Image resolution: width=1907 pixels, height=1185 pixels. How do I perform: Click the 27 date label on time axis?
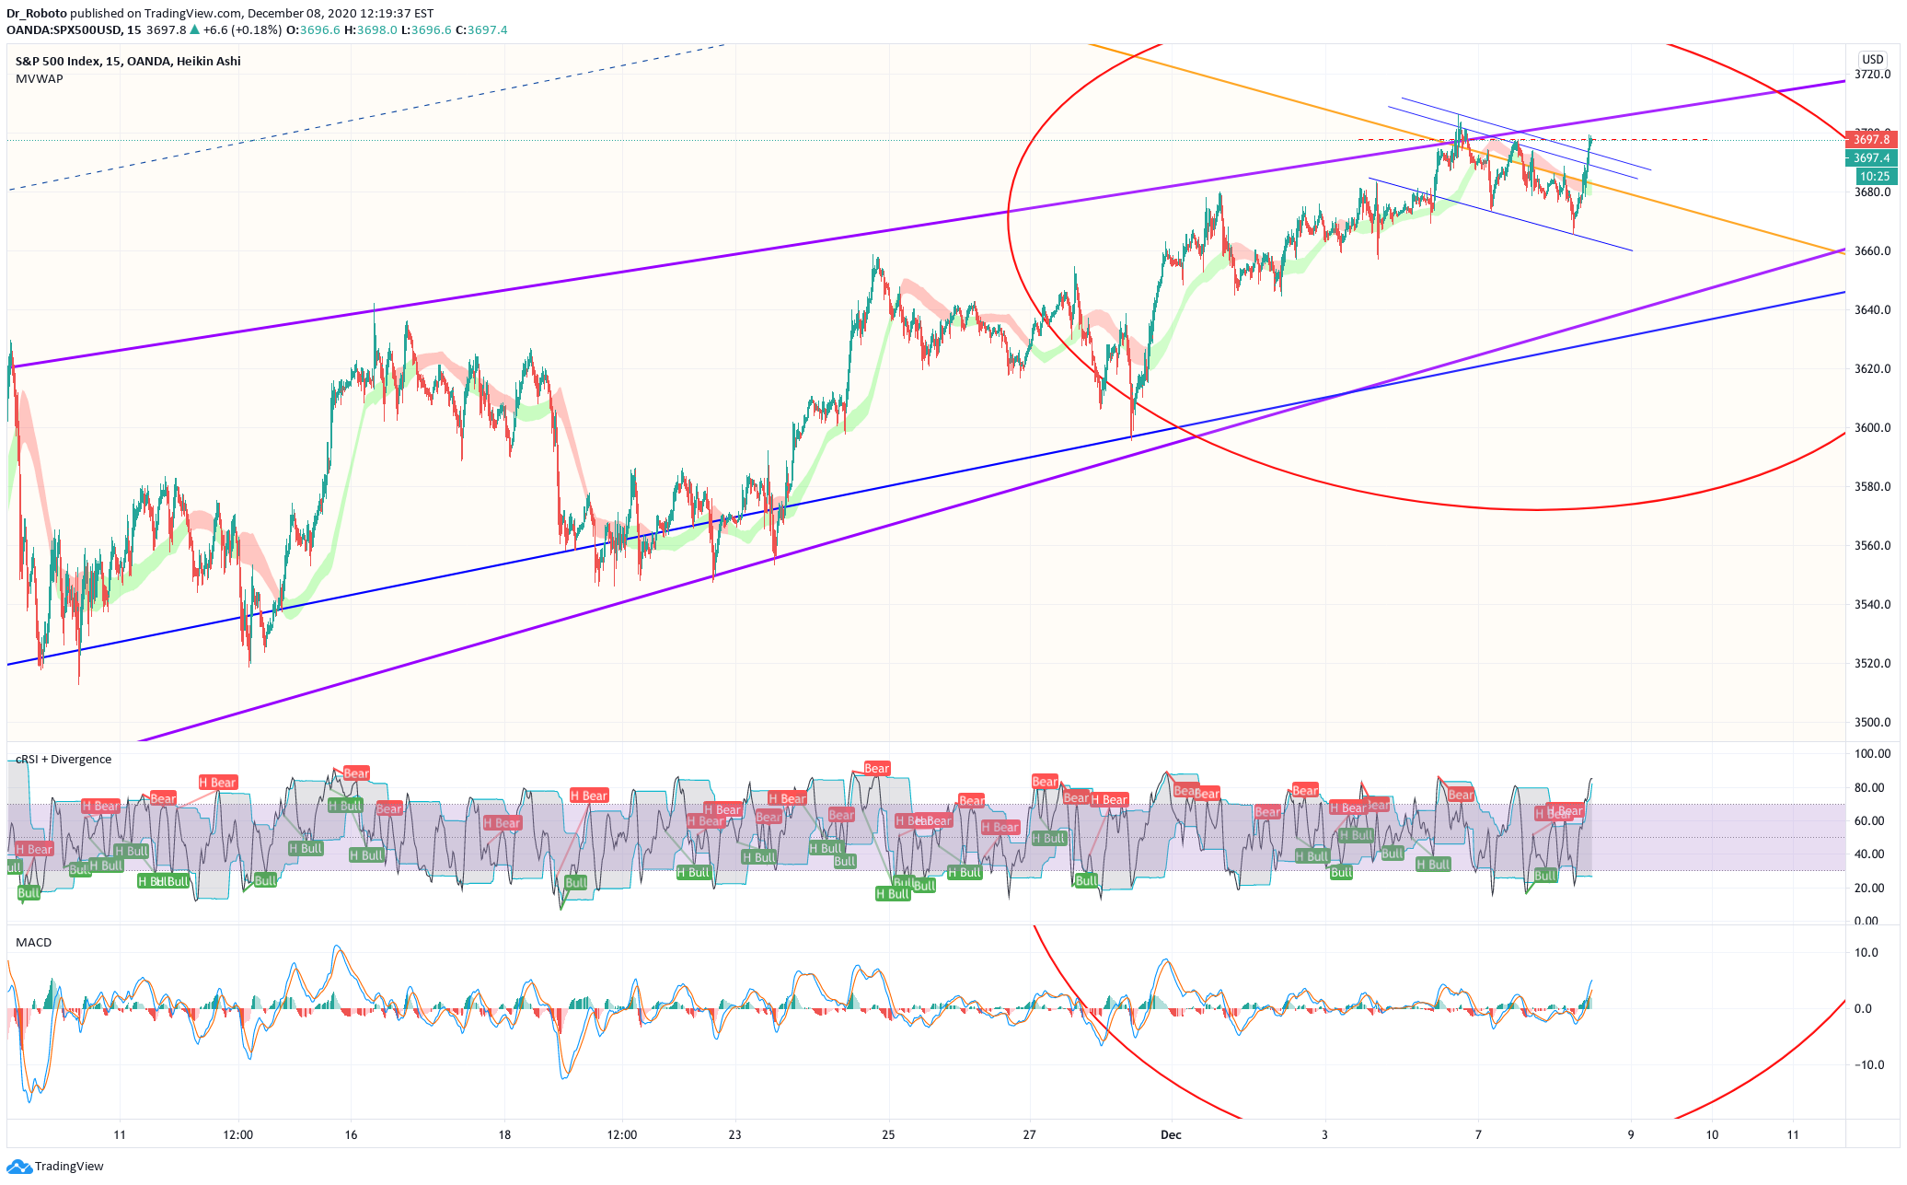click(1029, 1135)
